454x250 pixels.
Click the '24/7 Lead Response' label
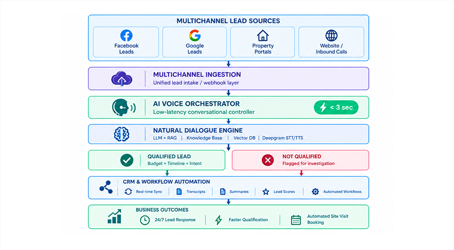(x=175, y=220)
